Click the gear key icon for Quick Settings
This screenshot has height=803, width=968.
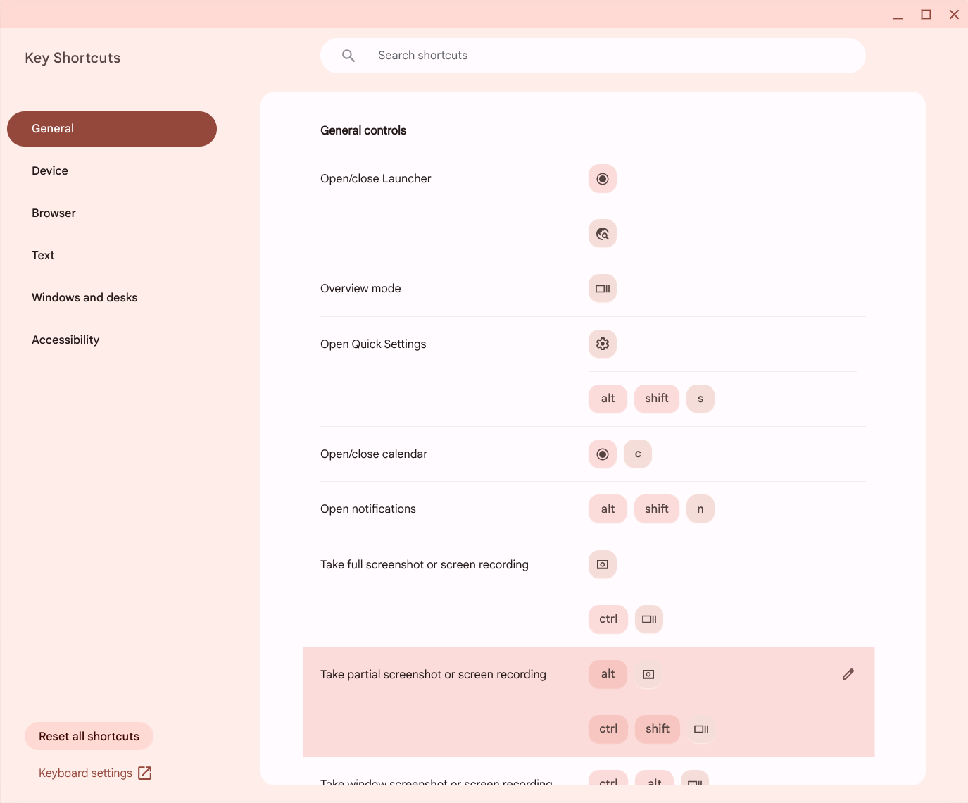603,344
